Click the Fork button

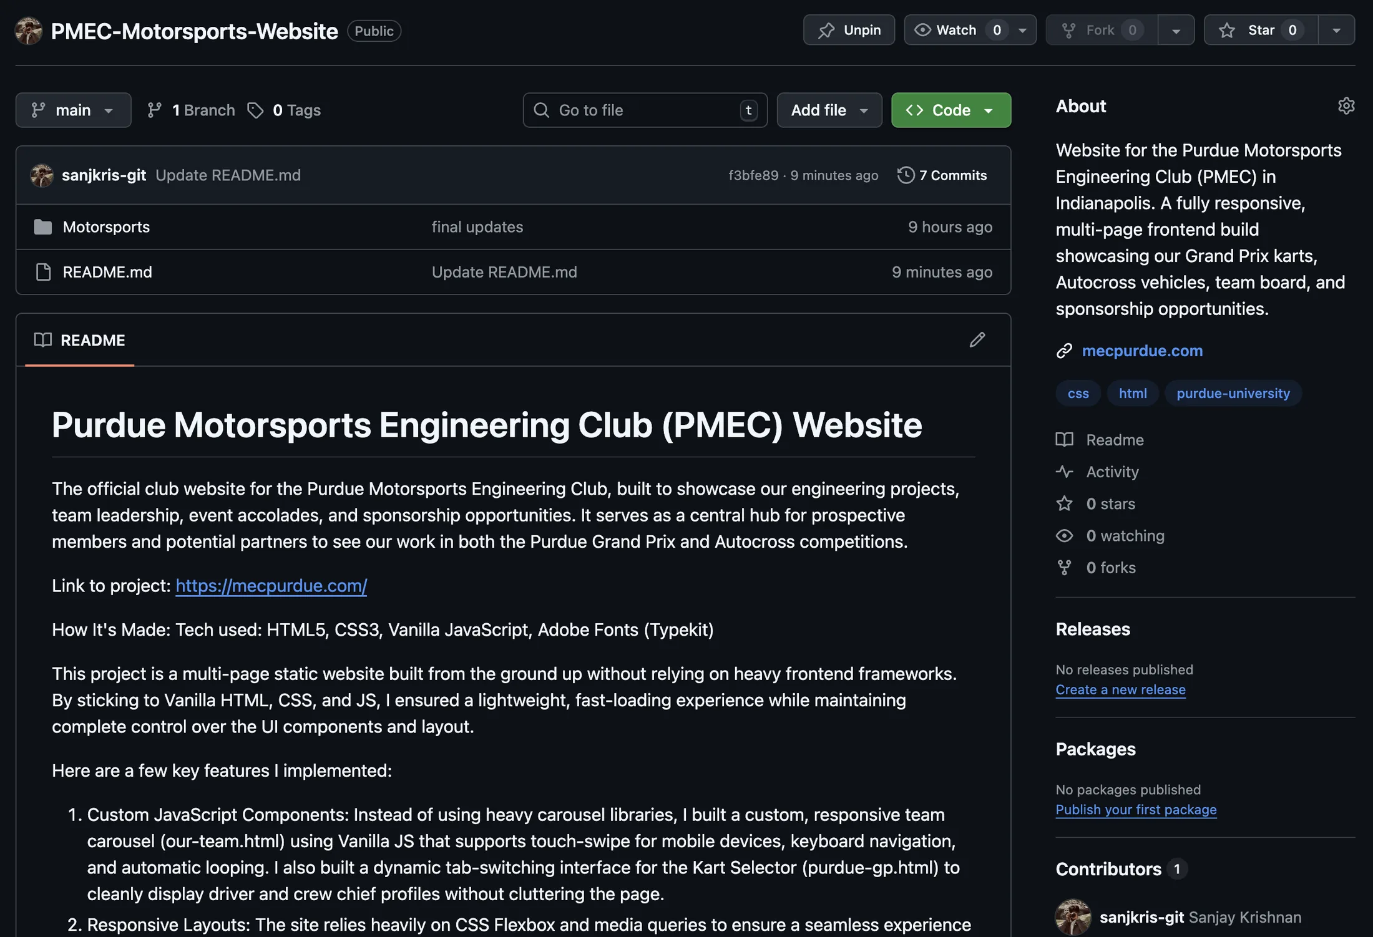pos(1102,30)
